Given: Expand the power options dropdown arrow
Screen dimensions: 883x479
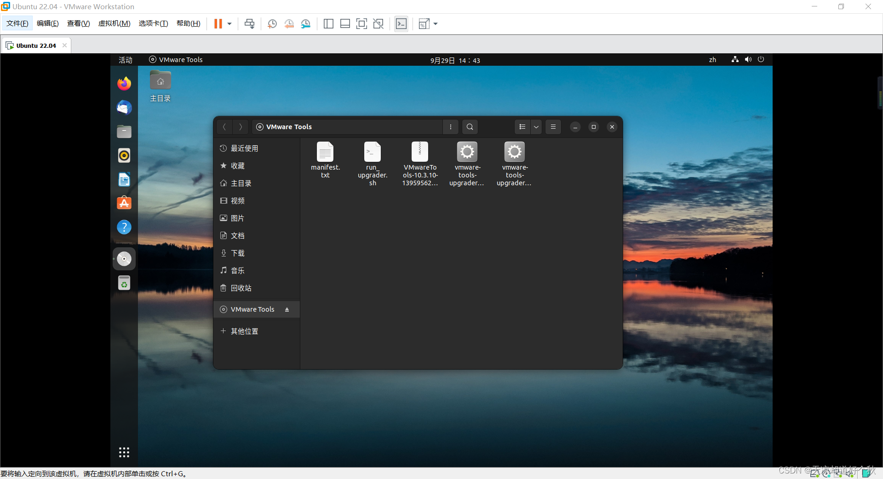Looking at the screenshot, I should (229, 24).
